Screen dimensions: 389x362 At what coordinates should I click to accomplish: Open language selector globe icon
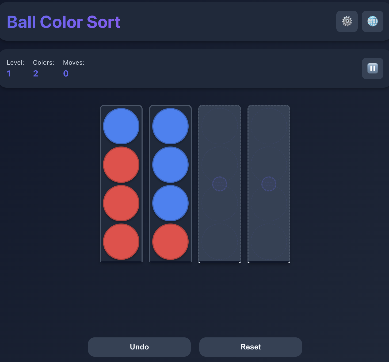pos(372,21)
